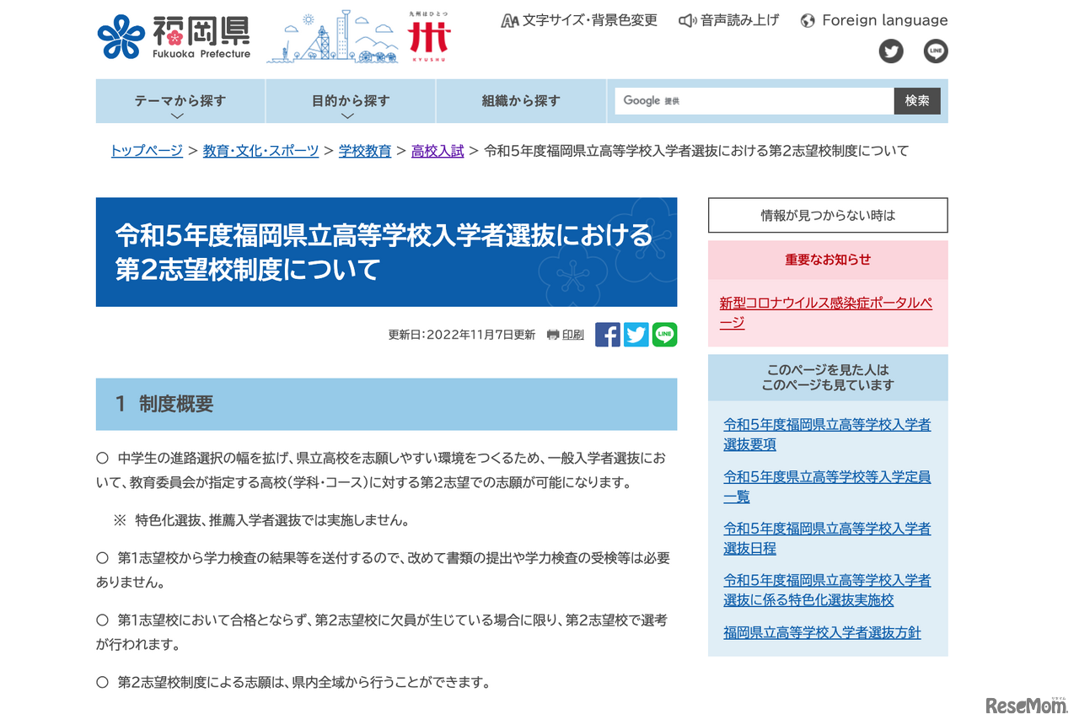Open 福岡県立高等学校入学者選抜方針 link

(x=822, y=632)
